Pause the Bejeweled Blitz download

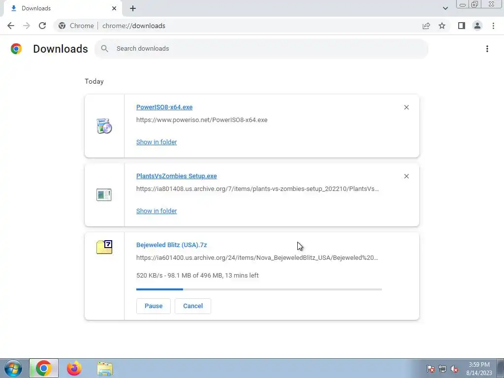pyautogui.click(x=154, y=306)
